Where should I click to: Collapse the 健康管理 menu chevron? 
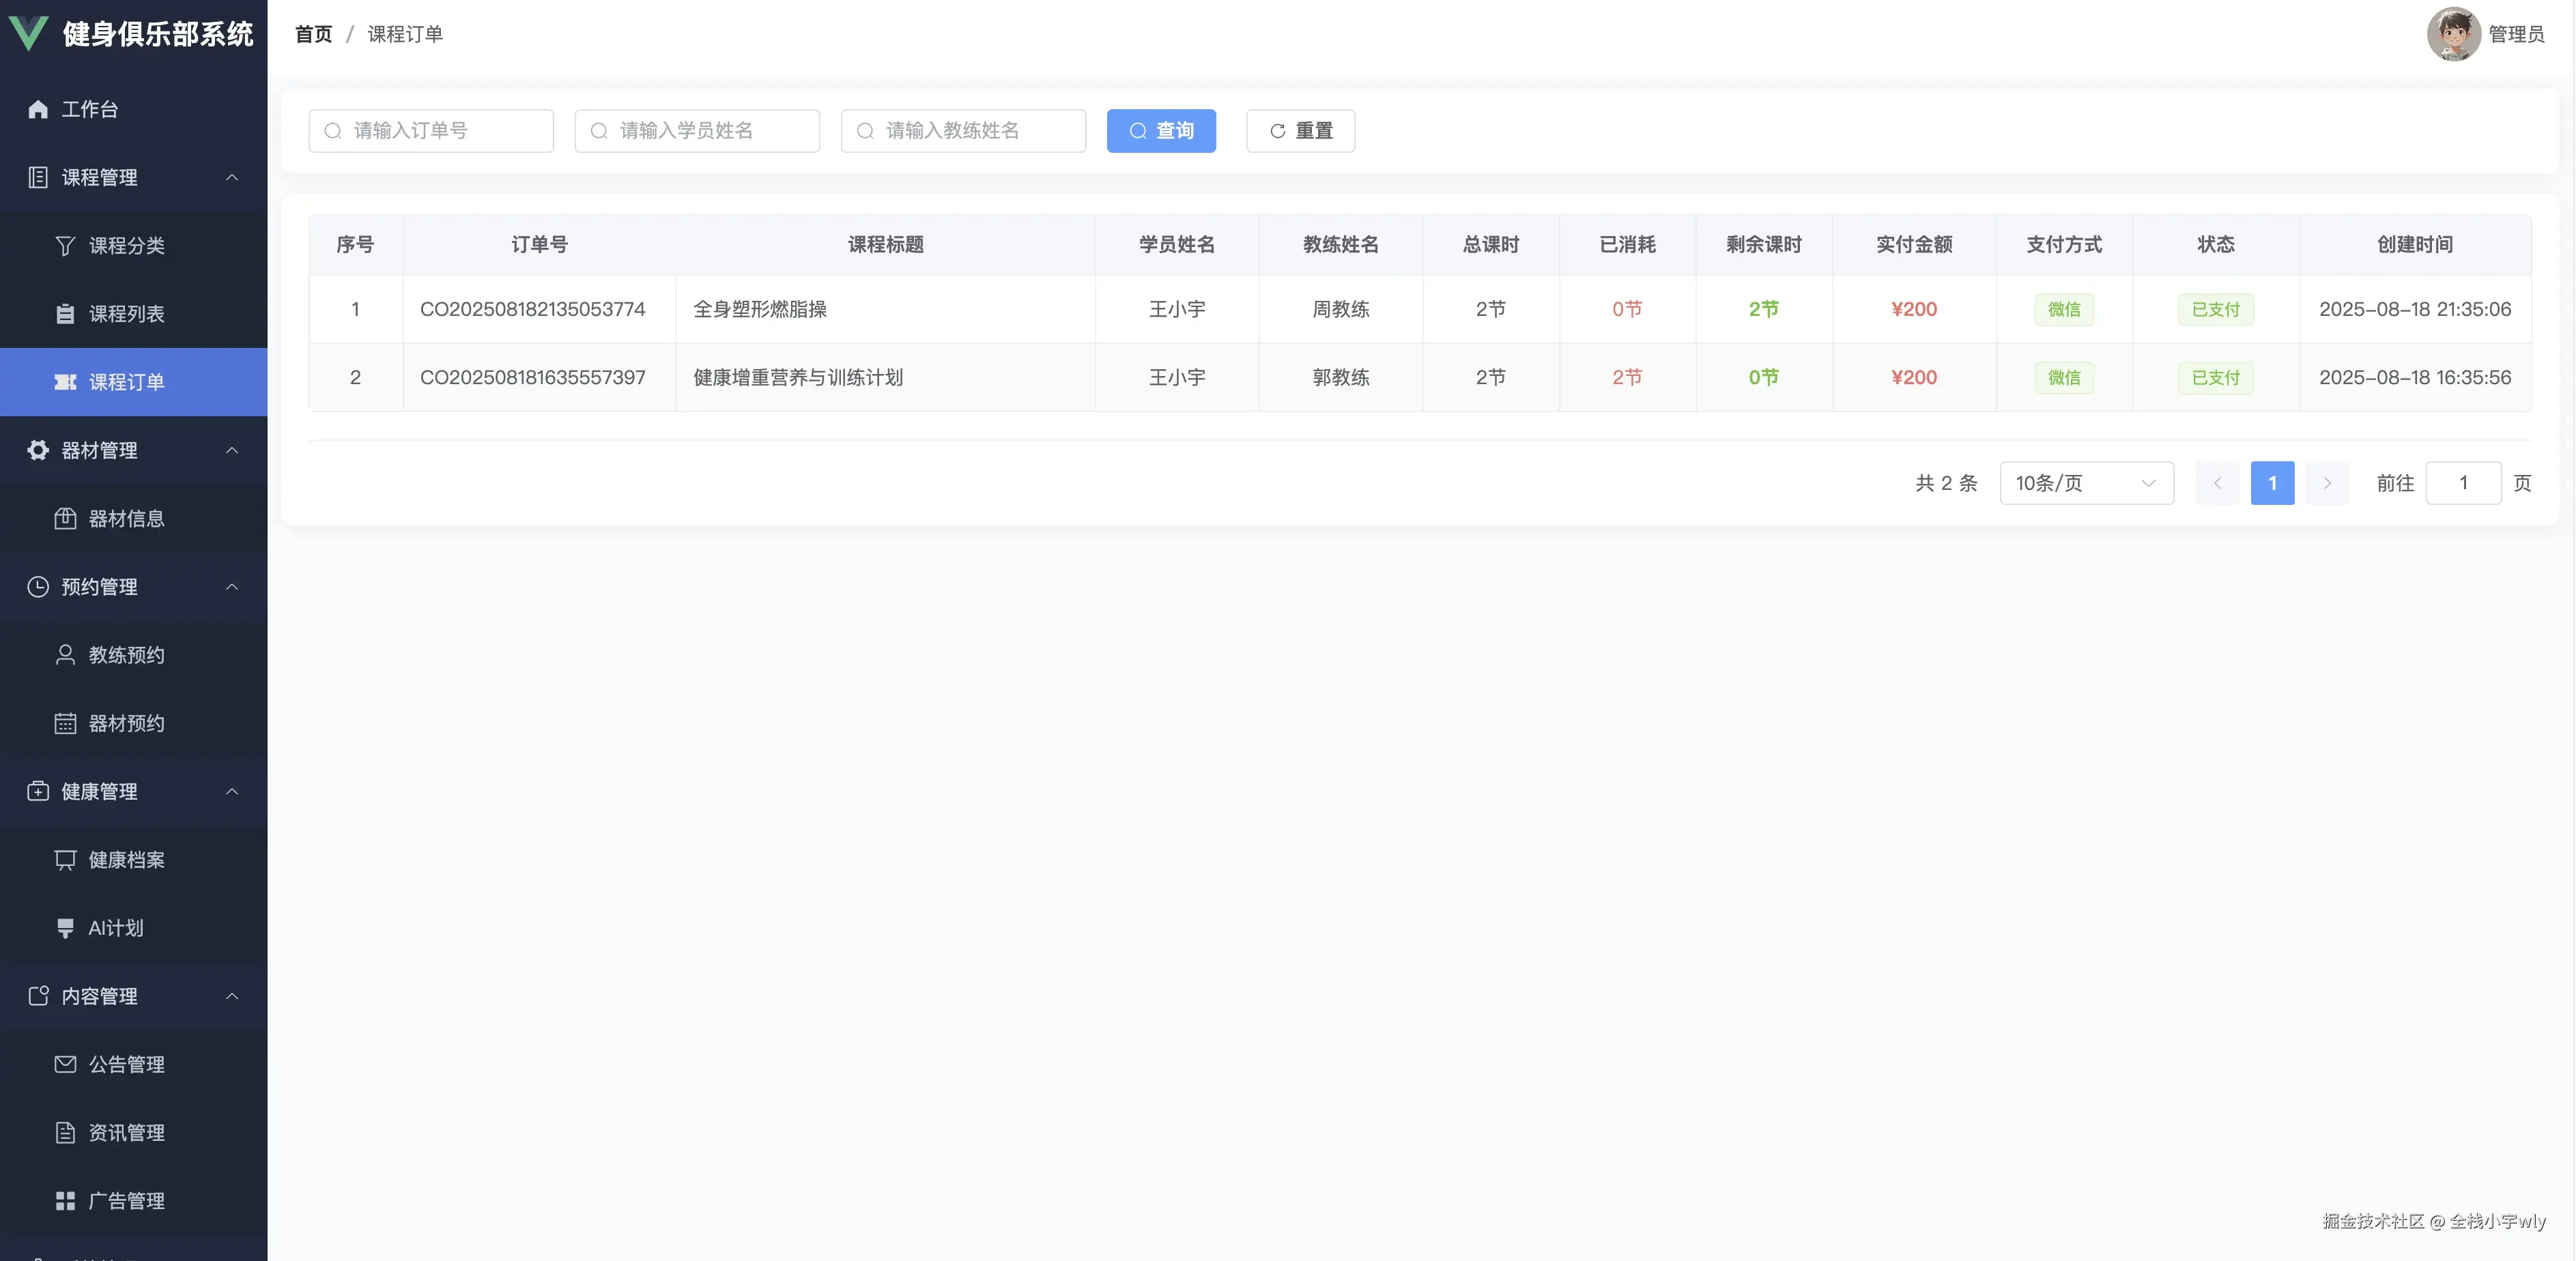(x=232, y=791)
